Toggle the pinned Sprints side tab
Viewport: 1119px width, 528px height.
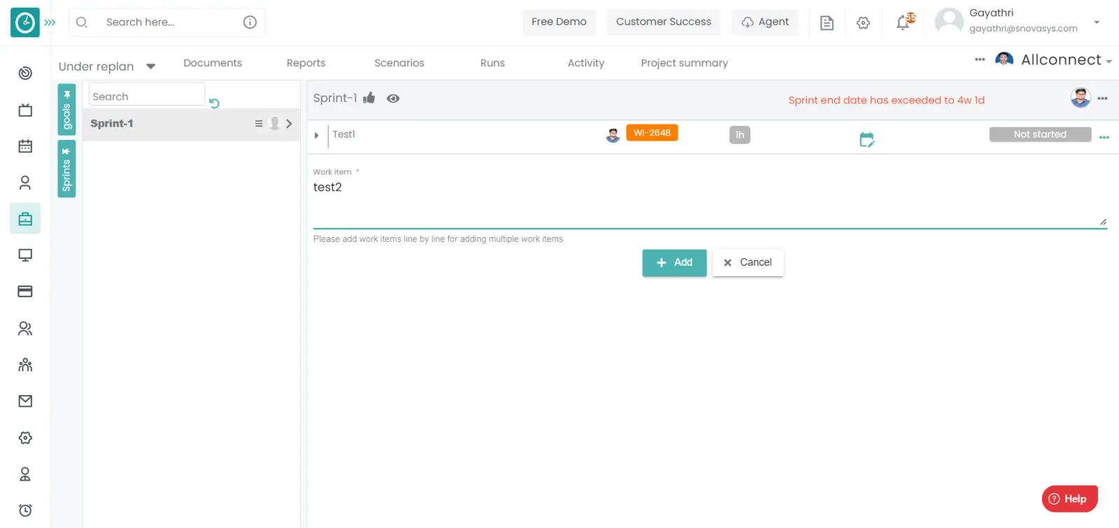tap(66, 169)
